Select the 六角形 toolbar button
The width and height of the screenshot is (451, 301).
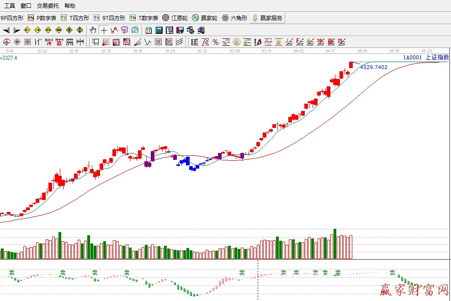pos(235,18)
